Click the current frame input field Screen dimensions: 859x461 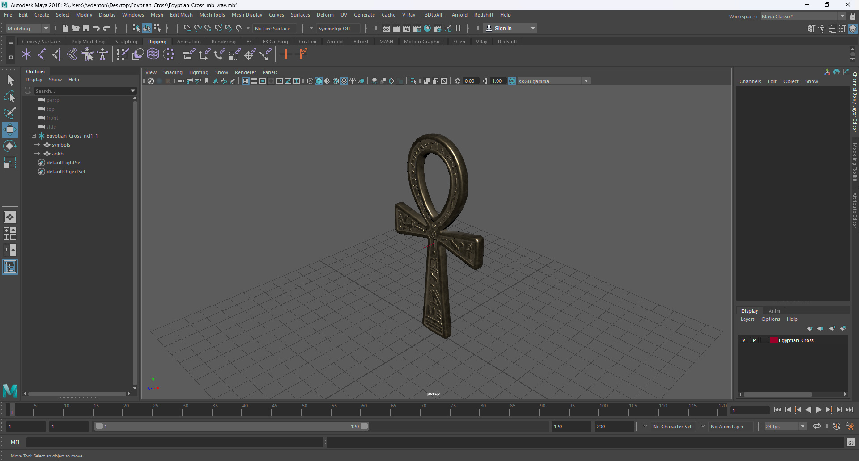(x=749, y=410)
